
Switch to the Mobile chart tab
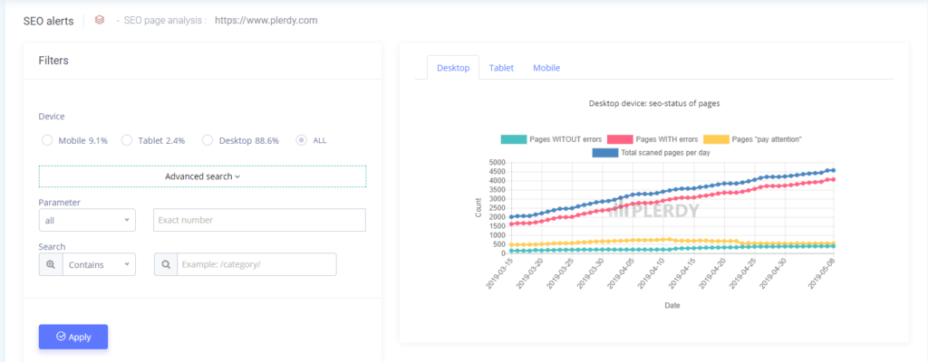[x=546, y=68]
